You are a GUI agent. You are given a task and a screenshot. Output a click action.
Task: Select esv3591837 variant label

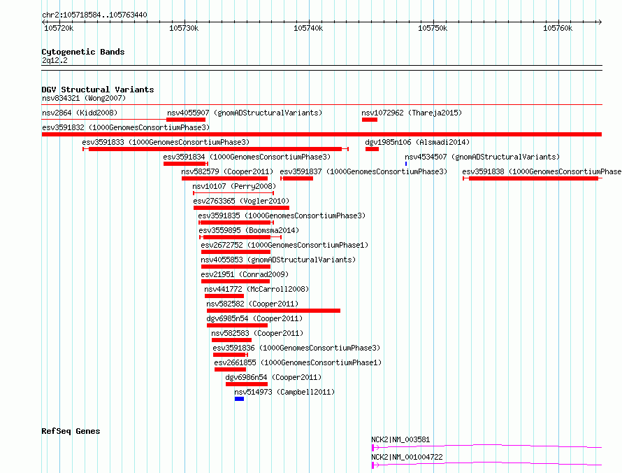(x=363, y=171)
